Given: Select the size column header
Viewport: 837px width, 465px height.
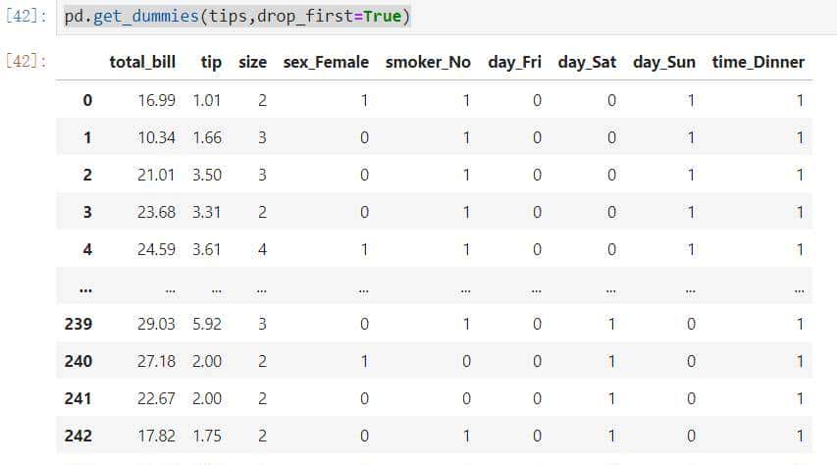Looking at the screenshot, I should [x=252, y=62].
